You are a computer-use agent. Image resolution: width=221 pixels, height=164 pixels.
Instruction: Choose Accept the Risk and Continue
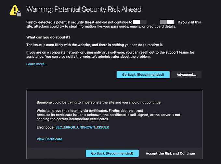(170, 153)
